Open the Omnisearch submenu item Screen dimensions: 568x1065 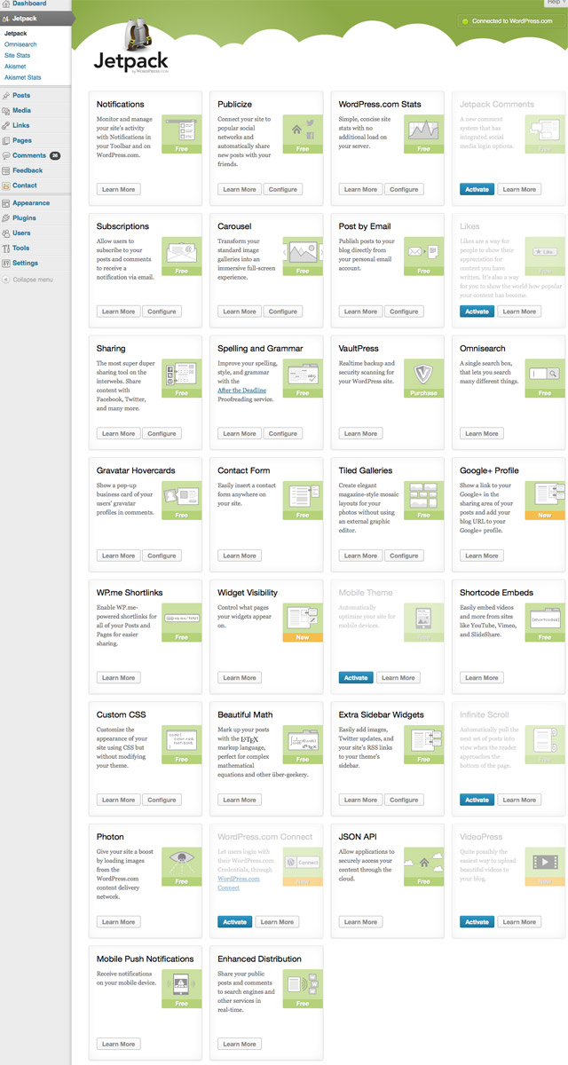20,43
